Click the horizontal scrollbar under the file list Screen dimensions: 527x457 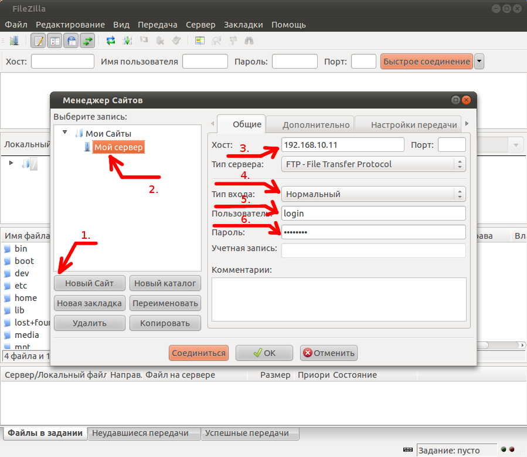coord(501,345)
